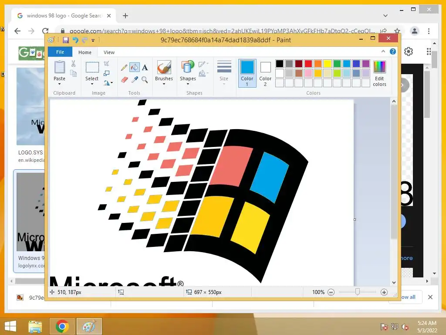The width and height of the screenshot is (446, 335).
Task: Open a new Chrome tab
Action: (x=125, y=16)
